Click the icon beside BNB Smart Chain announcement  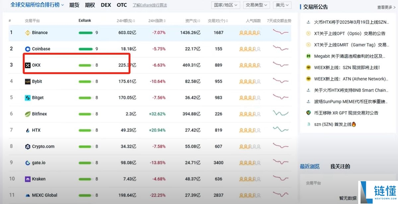(x=308, y=90)
